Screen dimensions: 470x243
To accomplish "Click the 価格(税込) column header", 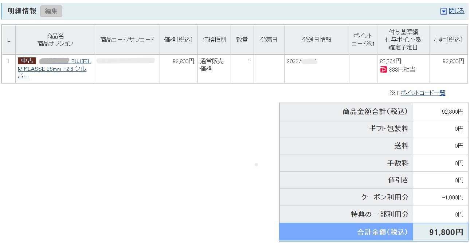I will (179, 40).
